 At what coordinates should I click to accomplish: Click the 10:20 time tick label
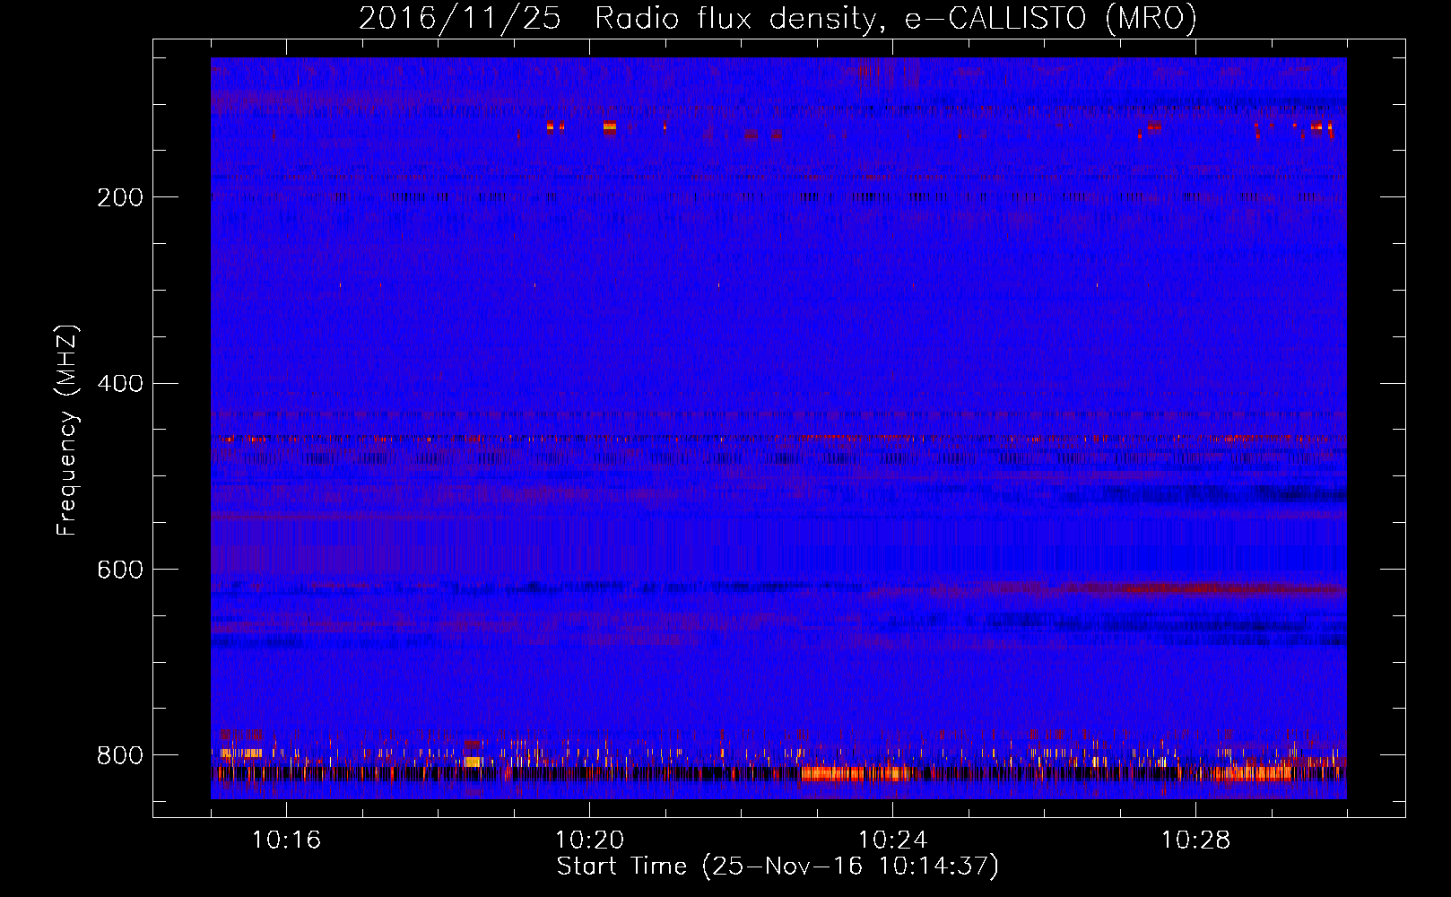pos(589,840)
